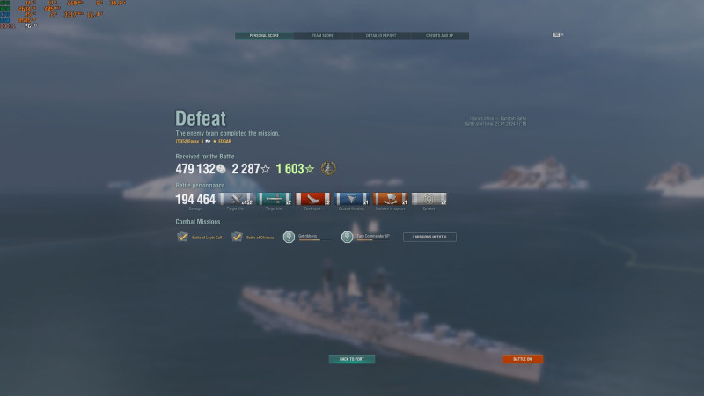Click the grey Spotted ribbon

[x=429, y=199]
